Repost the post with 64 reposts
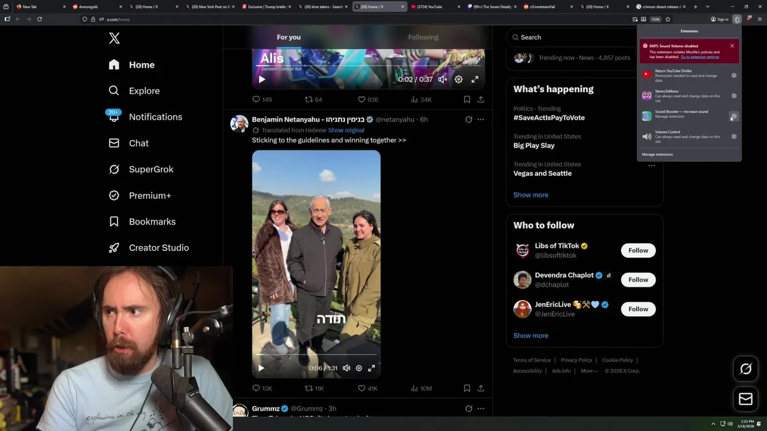 coord(313,99)
